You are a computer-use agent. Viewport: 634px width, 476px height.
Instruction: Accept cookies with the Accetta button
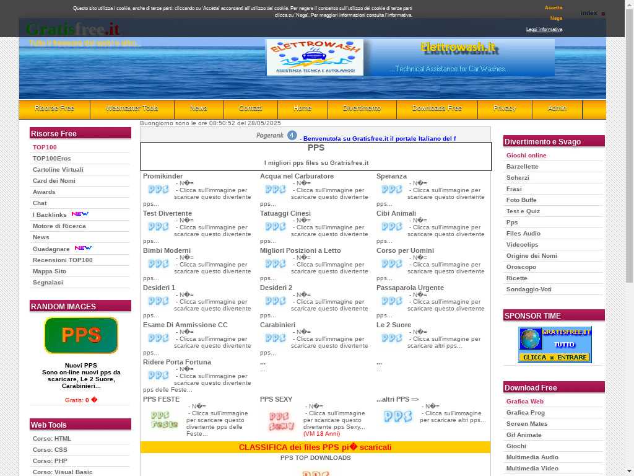554,7
